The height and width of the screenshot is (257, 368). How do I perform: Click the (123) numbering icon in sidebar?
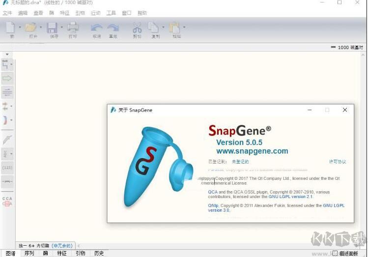7,168
